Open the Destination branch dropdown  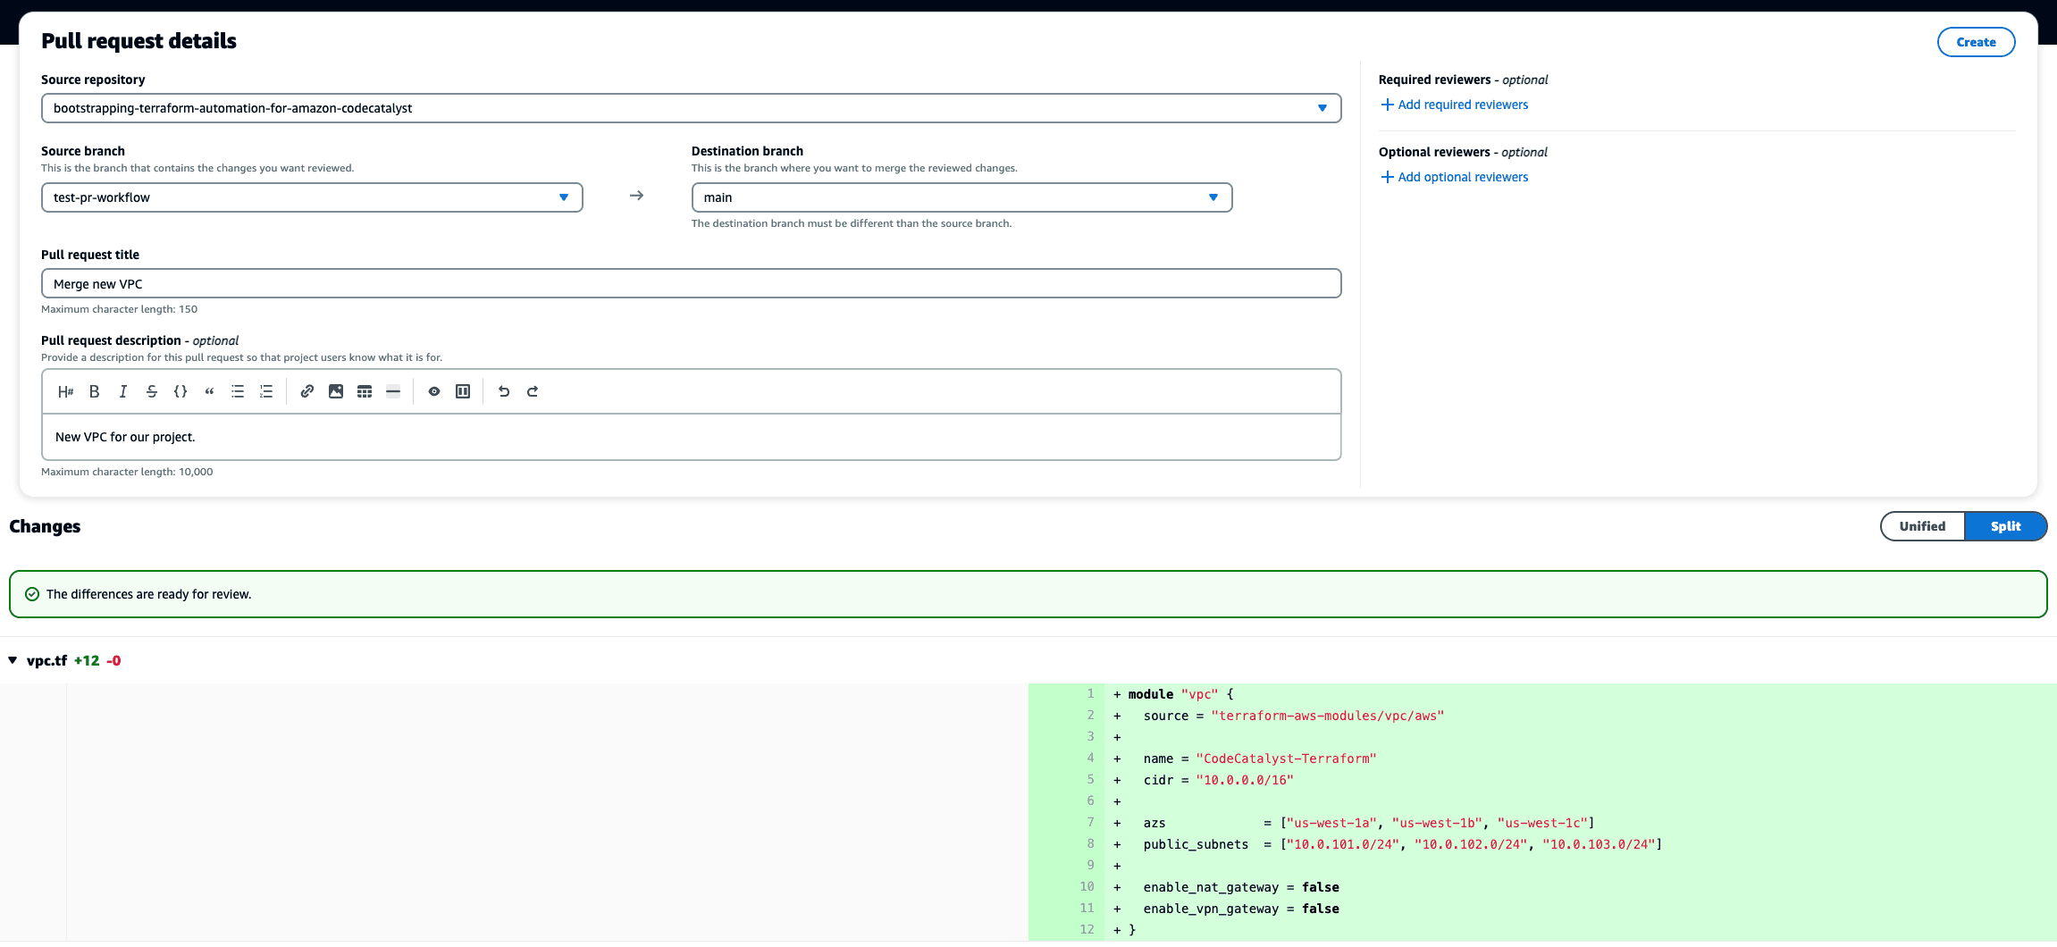pyautogui.click(x=961, y=197)
